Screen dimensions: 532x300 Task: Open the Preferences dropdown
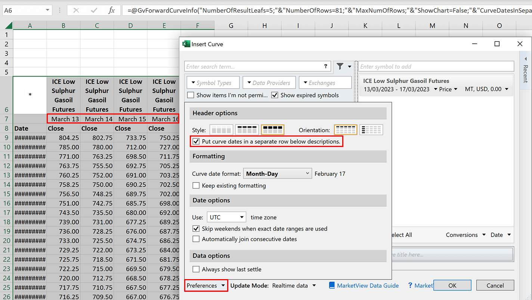coord(206,285)
